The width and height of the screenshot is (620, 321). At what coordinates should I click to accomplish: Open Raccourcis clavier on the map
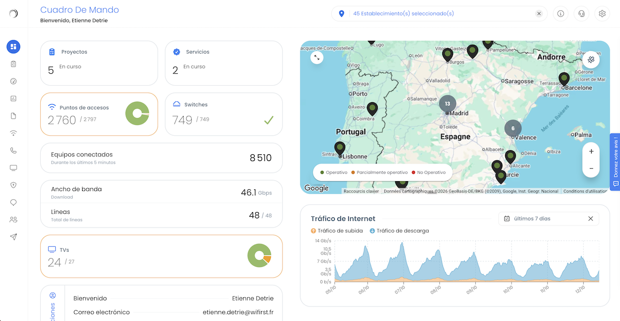pyautogui.click(x=362, y=191)
